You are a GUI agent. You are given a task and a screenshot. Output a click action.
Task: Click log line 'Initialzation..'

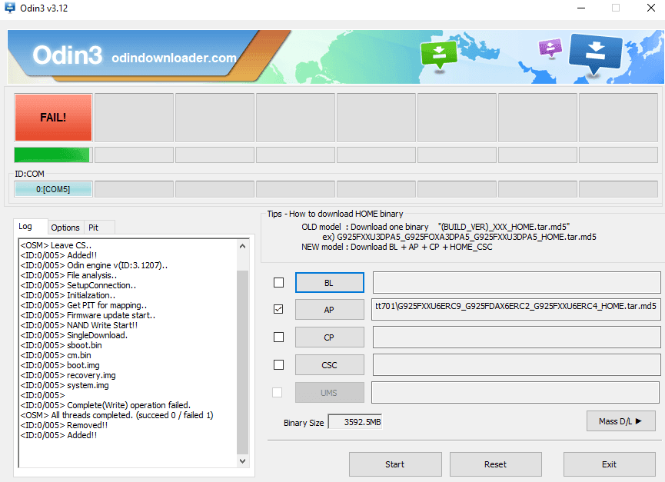68,295
